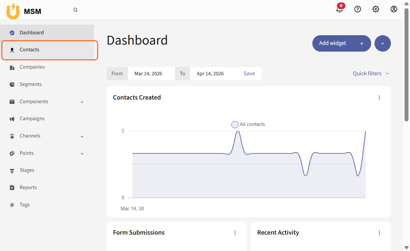The image size is (410, 251).
Task: Open the user account profile icon
Action: click(x=394, y=9)
